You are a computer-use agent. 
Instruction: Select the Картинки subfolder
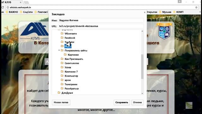coord(73,55)
